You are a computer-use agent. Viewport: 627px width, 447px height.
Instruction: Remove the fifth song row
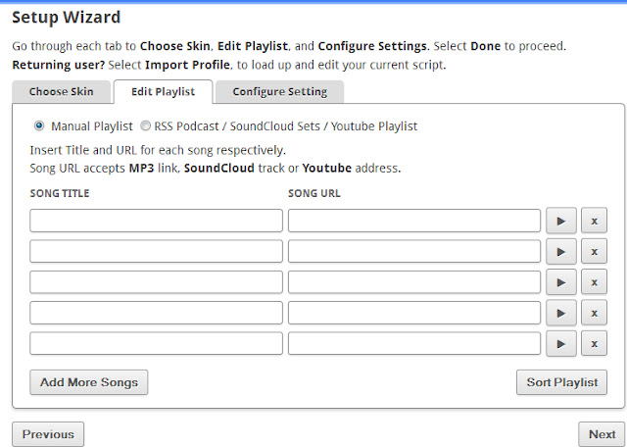click(x=594, y=343)
